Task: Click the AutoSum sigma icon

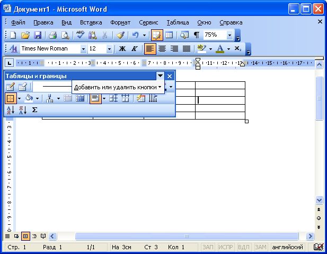Action: (x=34, y=110)
